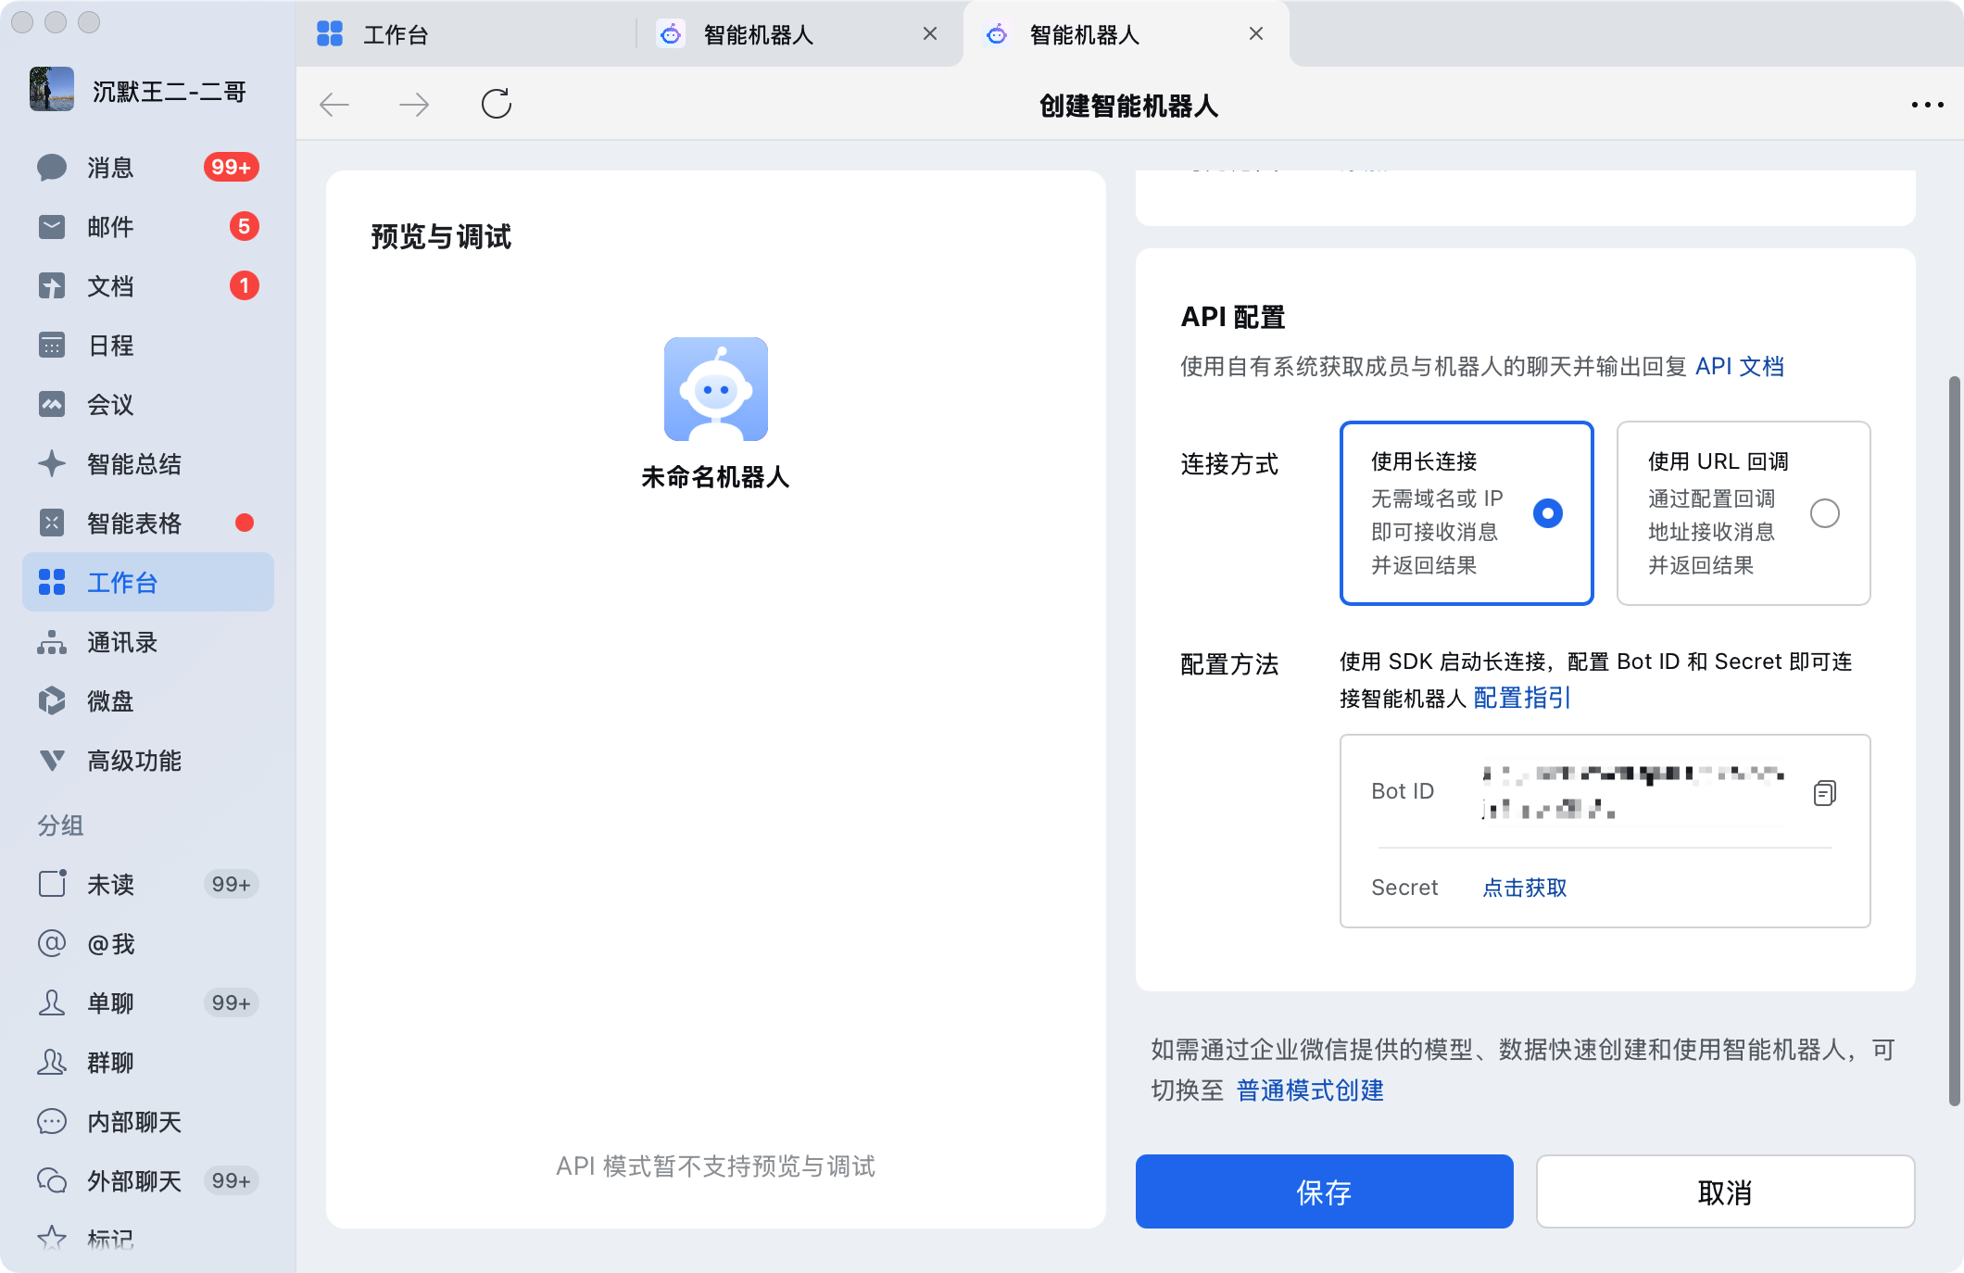The width and height of the screenshot is (1964, 1273).
Task: Select the 使用长连接 radio option
Action: pyautogui.click(x=1547, y=513)
